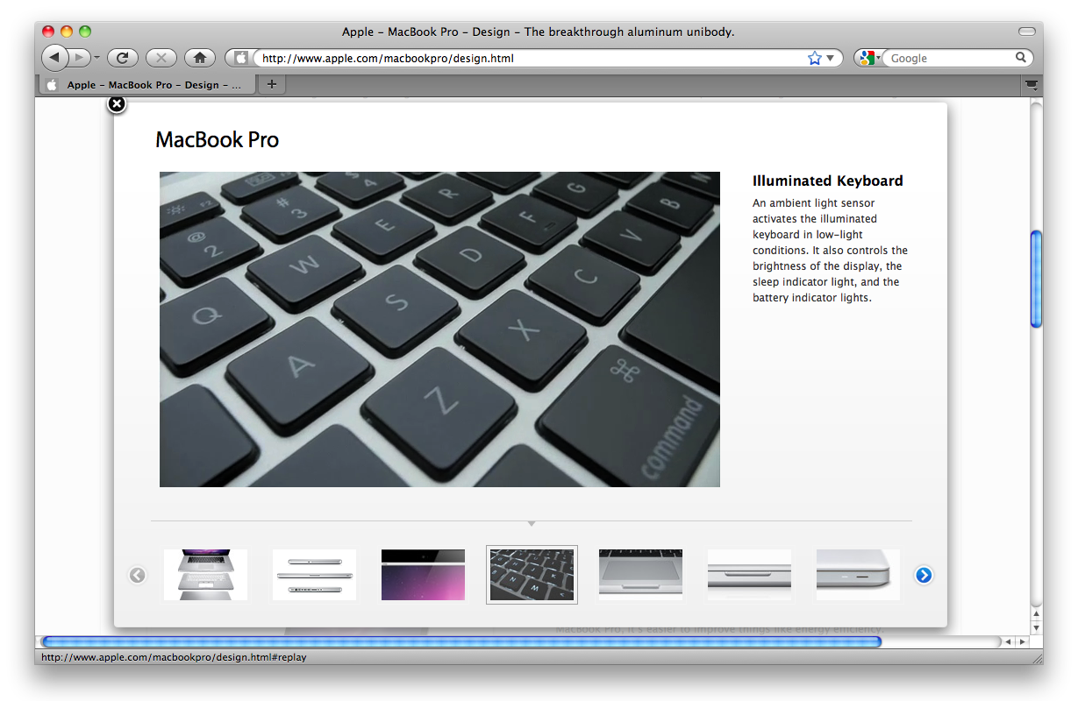Open the list all tabs button
1078x701 pixels.
point(1032,85)
